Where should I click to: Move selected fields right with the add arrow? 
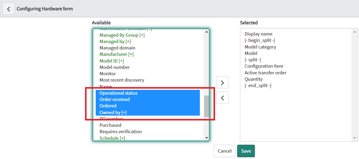pos(222,82)
